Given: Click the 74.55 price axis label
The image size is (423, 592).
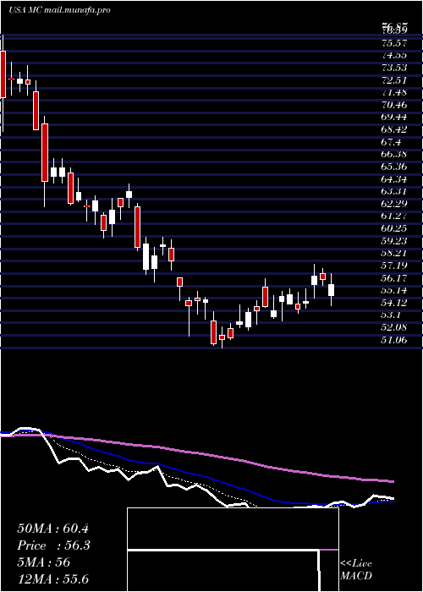Looking at the screenshot, I should [394, 56].
